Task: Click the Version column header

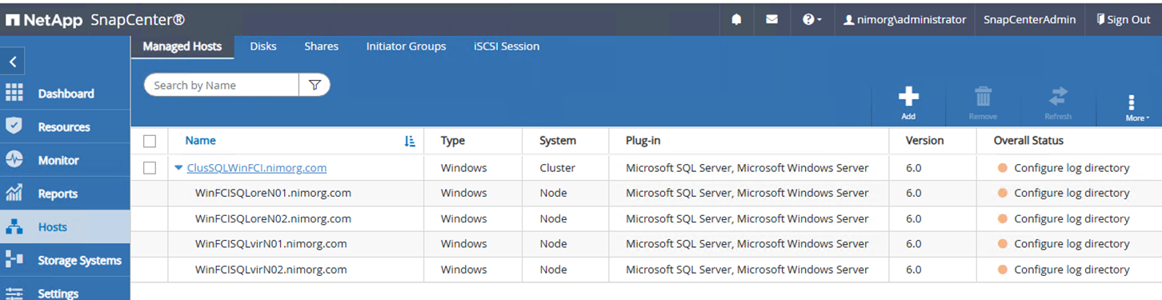Action: 924,140
